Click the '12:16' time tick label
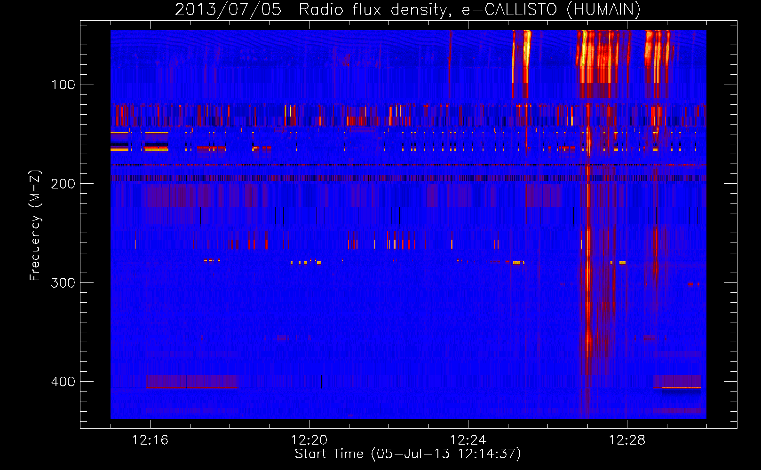This screenshot has height=470, width=761. pyautogui.click(x=150, y=440)
